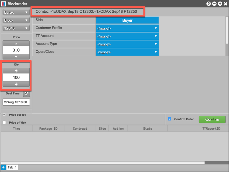Expand the Customer Profile dropdown

pos(127,28)
